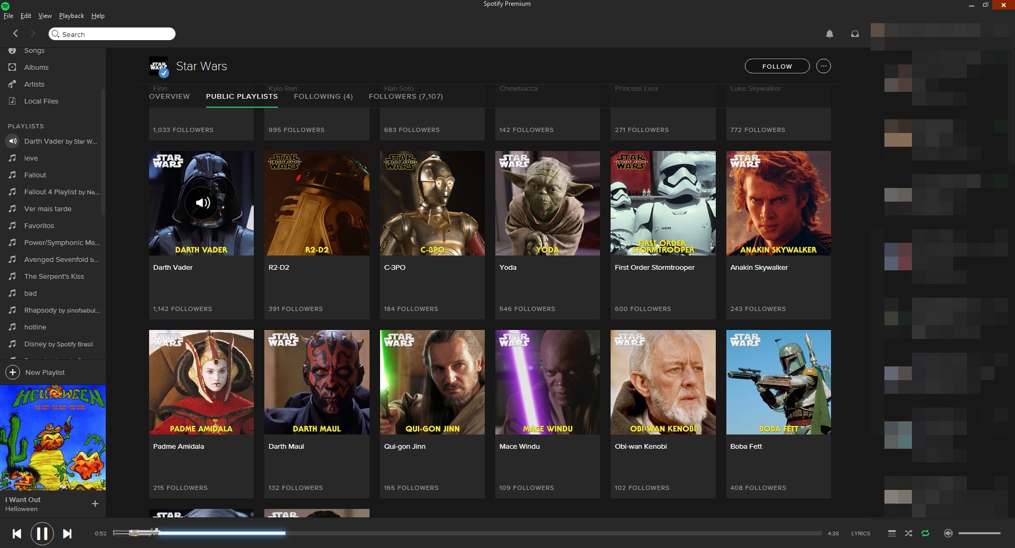
Task: Open the play queue icon
Action: (x=892, y=533)
